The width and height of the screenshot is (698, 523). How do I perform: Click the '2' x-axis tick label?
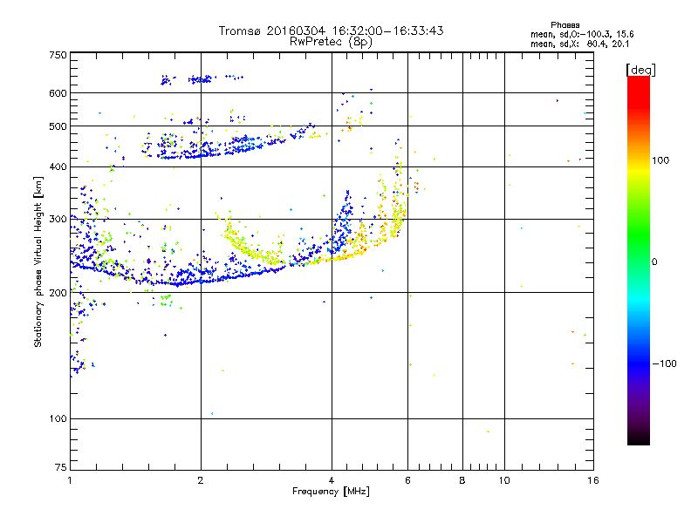tap(201, 480)
